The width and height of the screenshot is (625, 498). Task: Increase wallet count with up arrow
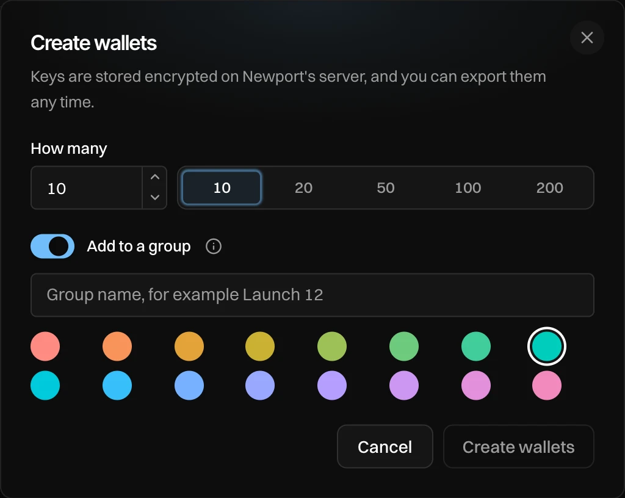coord(155,177)
